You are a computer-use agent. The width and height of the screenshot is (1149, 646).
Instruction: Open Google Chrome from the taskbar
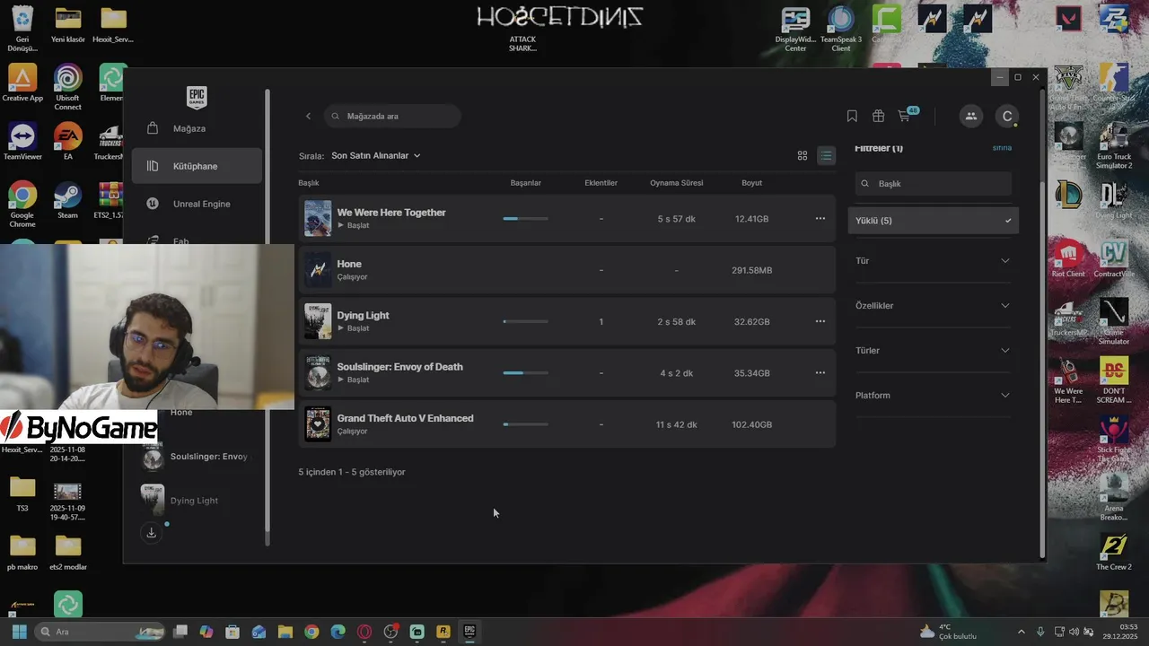coord(311,632)
